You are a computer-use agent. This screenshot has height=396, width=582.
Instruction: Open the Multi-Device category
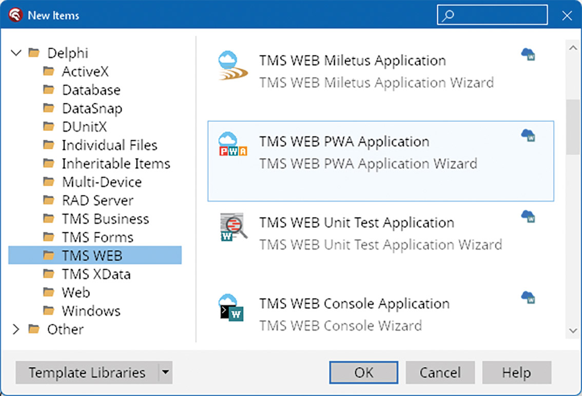click(x=102, y=182)
